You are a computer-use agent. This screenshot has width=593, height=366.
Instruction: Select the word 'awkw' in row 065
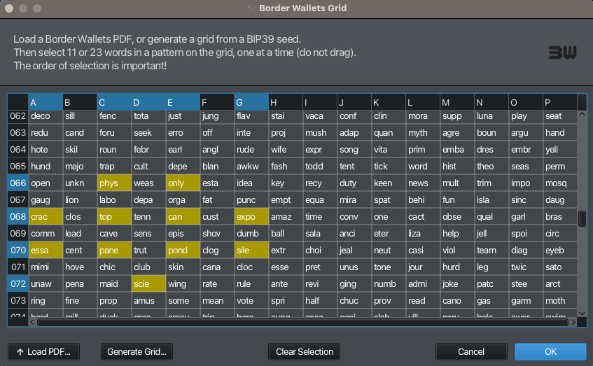pos(251,167)
